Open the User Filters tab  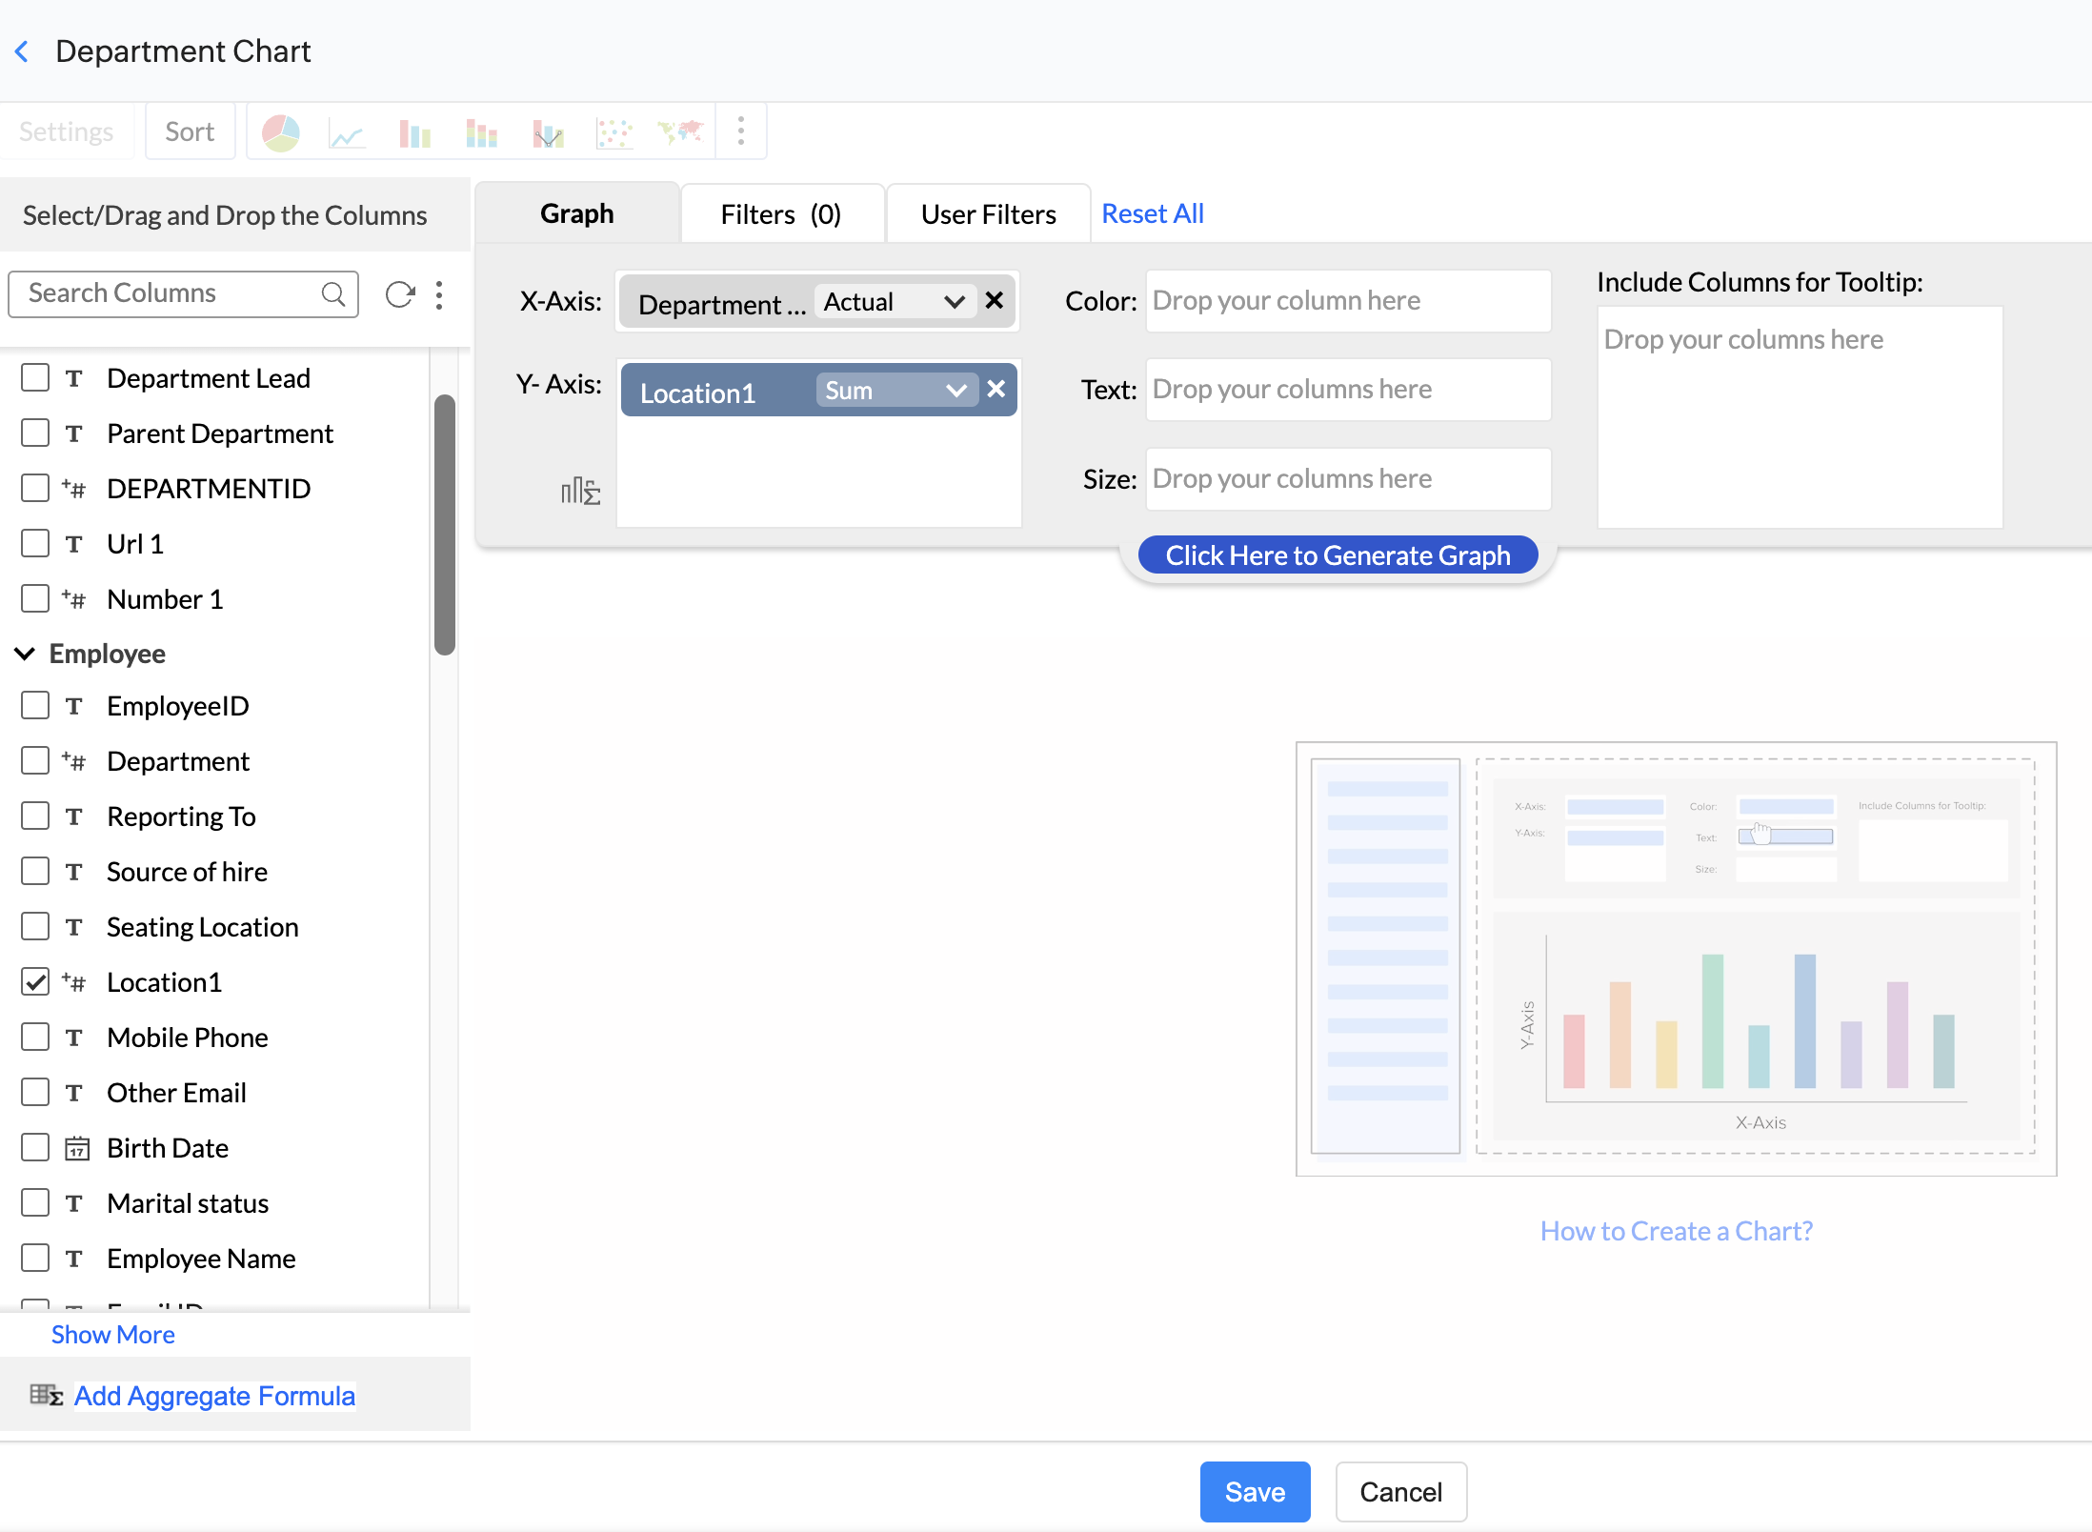(988, 214)
